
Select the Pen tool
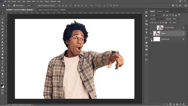click(2, 61)
